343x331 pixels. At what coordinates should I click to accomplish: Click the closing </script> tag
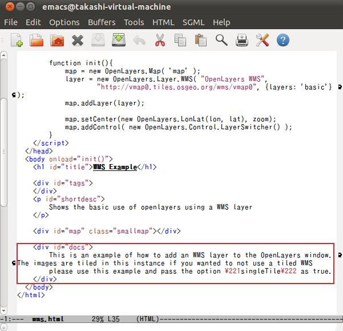51,143
